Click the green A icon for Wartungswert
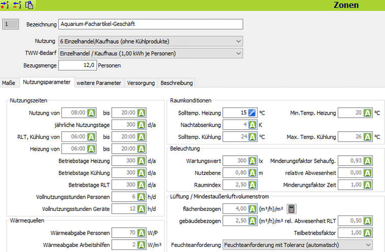Screen dimensions: 385x252 pyautogui.click(x=252, y=161)
